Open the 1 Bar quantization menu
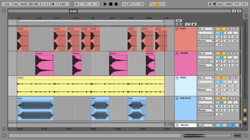Screen dimensions: 250x140 point(64,4)
